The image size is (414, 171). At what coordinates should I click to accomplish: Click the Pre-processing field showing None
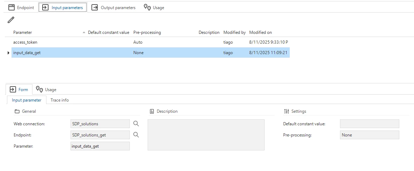tap(369, 135)
